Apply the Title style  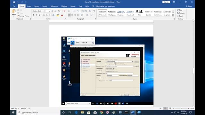point(139,13)
